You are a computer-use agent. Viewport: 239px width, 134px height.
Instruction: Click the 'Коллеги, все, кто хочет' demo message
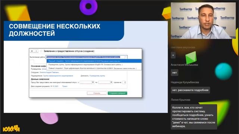[x=194, y=117]
